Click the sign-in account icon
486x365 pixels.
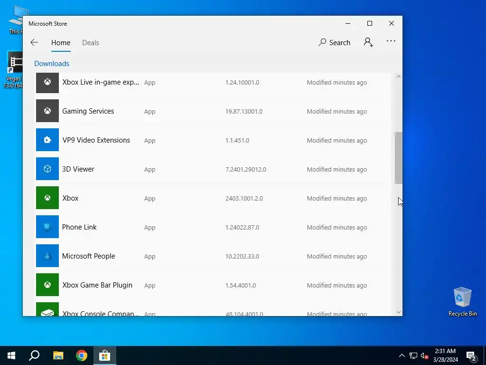pyautogui.click(x=368, y=42)
